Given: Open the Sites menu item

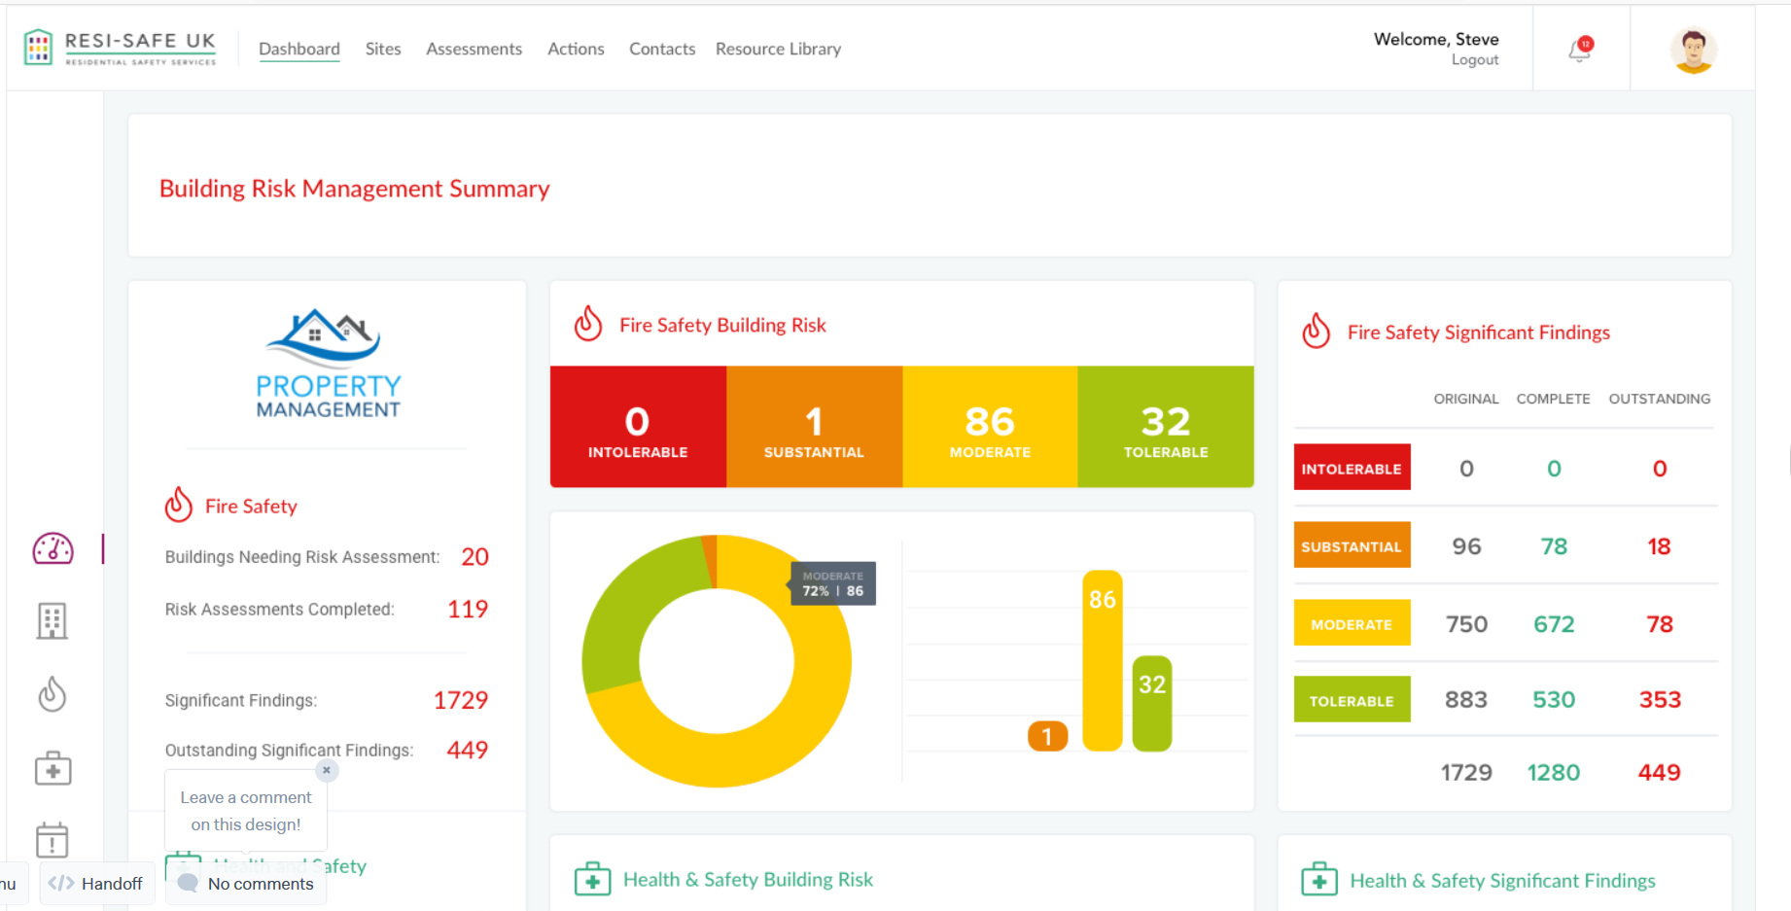Looking at the screenshot, I should coord(383,49).
